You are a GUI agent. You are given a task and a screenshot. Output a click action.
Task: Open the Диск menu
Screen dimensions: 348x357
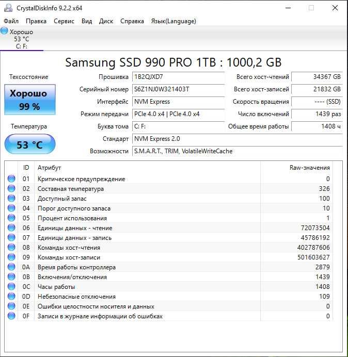(x=106, y=21)
